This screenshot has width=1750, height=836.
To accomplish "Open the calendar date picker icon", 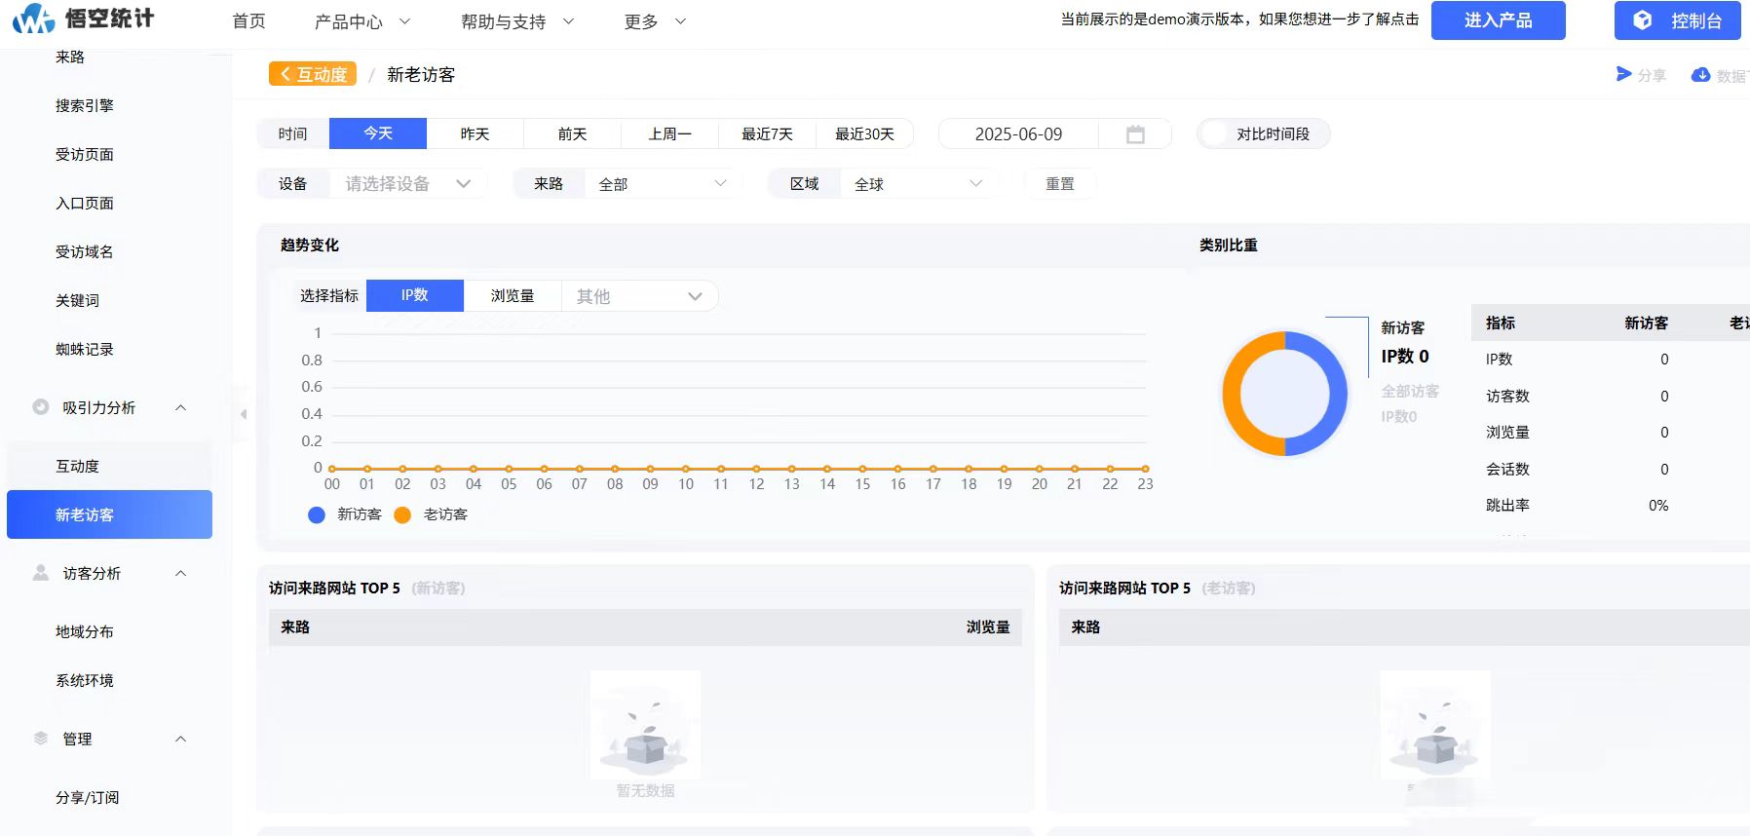I will 1135,134.
